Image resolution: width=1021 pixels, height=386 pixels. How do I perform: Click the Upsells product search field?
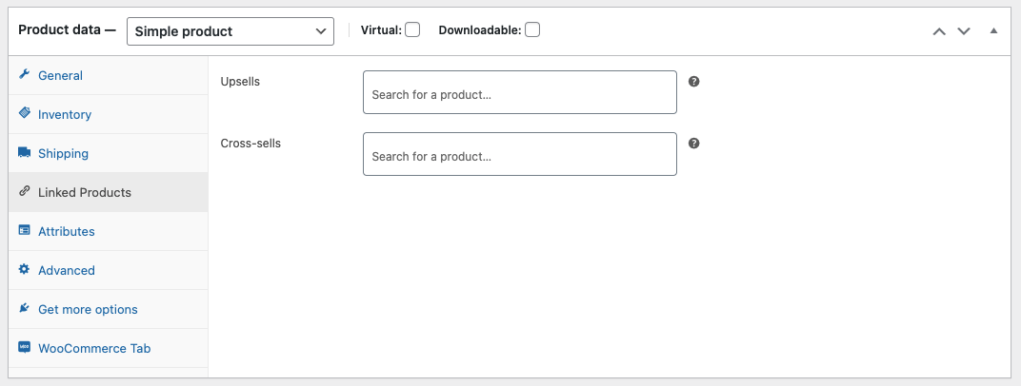(x=520, y=92)
